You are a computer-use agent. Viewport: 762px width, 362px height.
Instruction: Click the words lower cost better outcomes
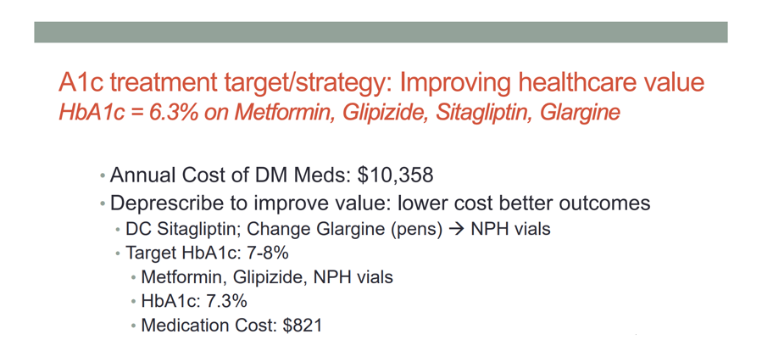524,203
